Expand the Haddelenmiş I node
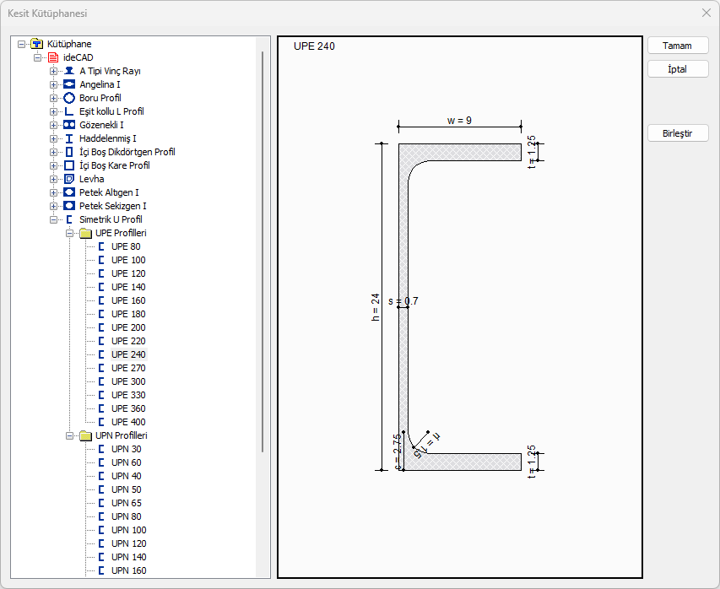Image resolution: width=720 pixels, height=589 pixels. (54, 138)
